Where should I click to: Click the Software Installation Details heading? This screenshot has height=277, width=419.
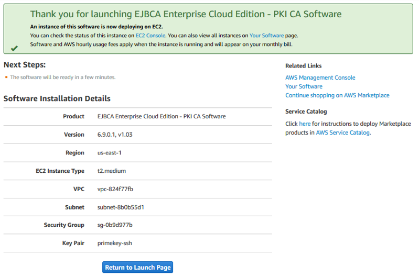[x=57, y=98]
